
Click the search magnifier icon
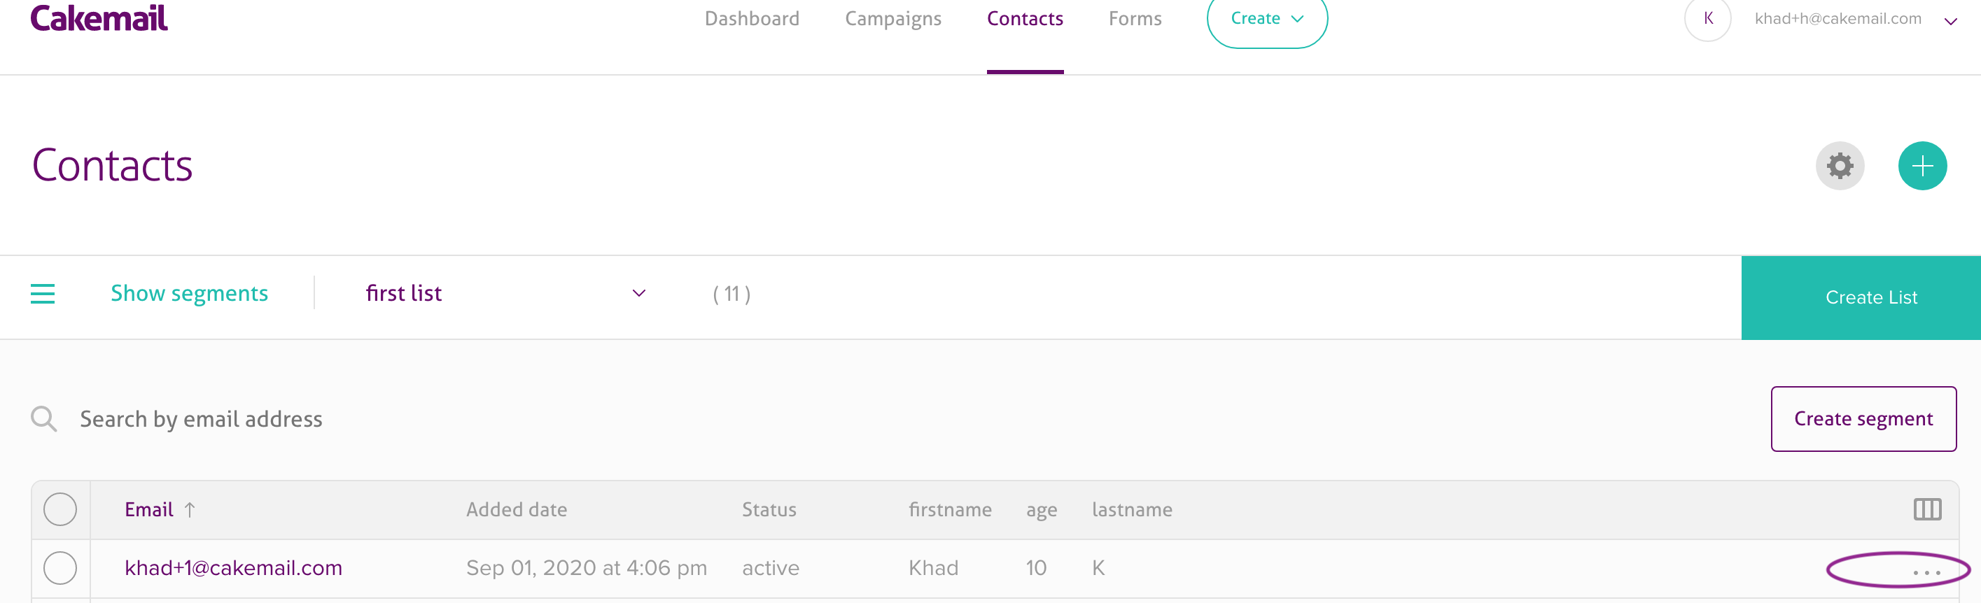click(x=44, y=418)
